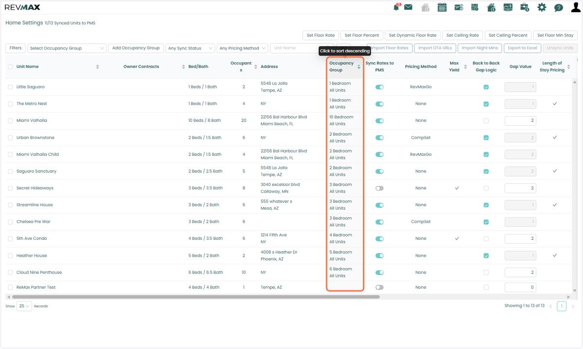583x349 pixels.
Task: Open the Streamline House unit link
Action: [x=34, y=205]
